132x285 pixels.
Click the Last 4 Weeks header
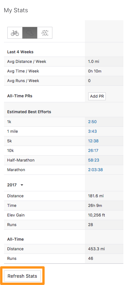click(x=20, y=52)
